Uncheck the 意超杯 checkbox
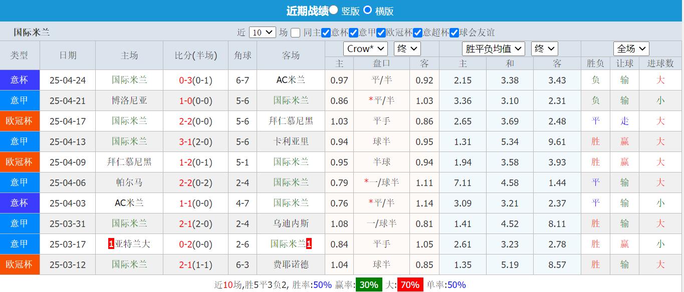Viewport: 684px width, 292px height. click(x=417, y=32)
